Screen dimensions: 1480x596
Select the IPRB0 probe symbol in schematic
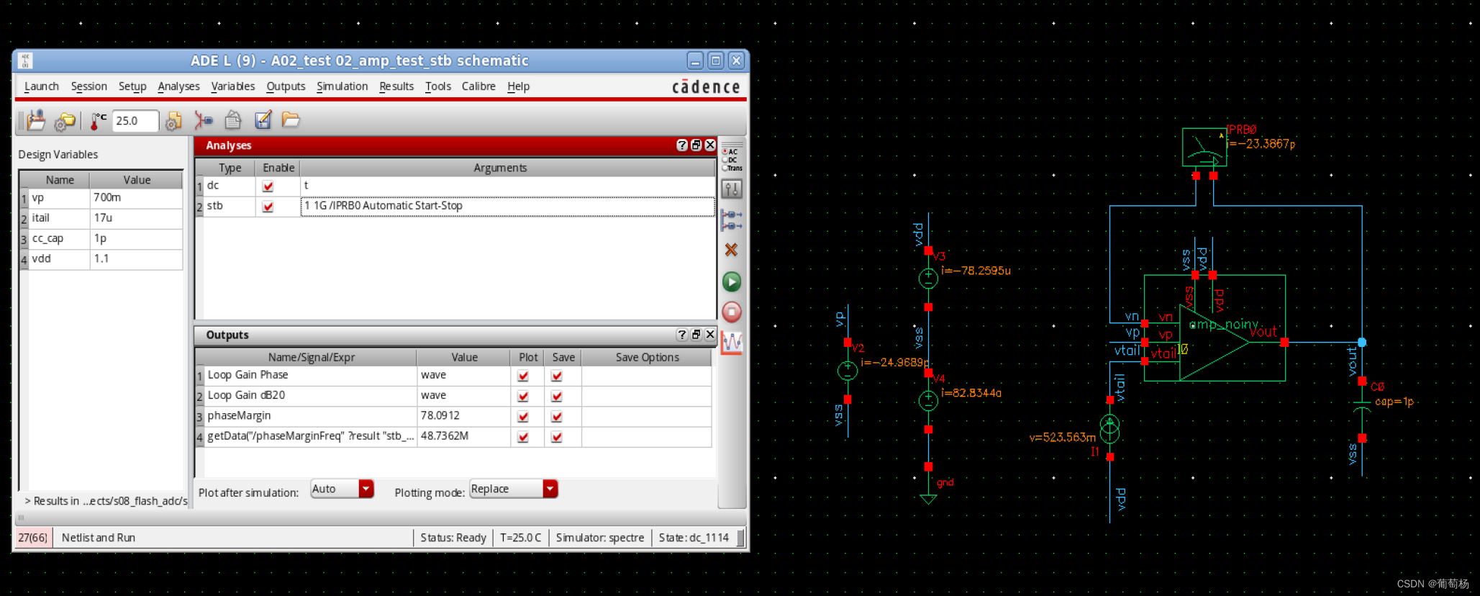(1204, 147)
